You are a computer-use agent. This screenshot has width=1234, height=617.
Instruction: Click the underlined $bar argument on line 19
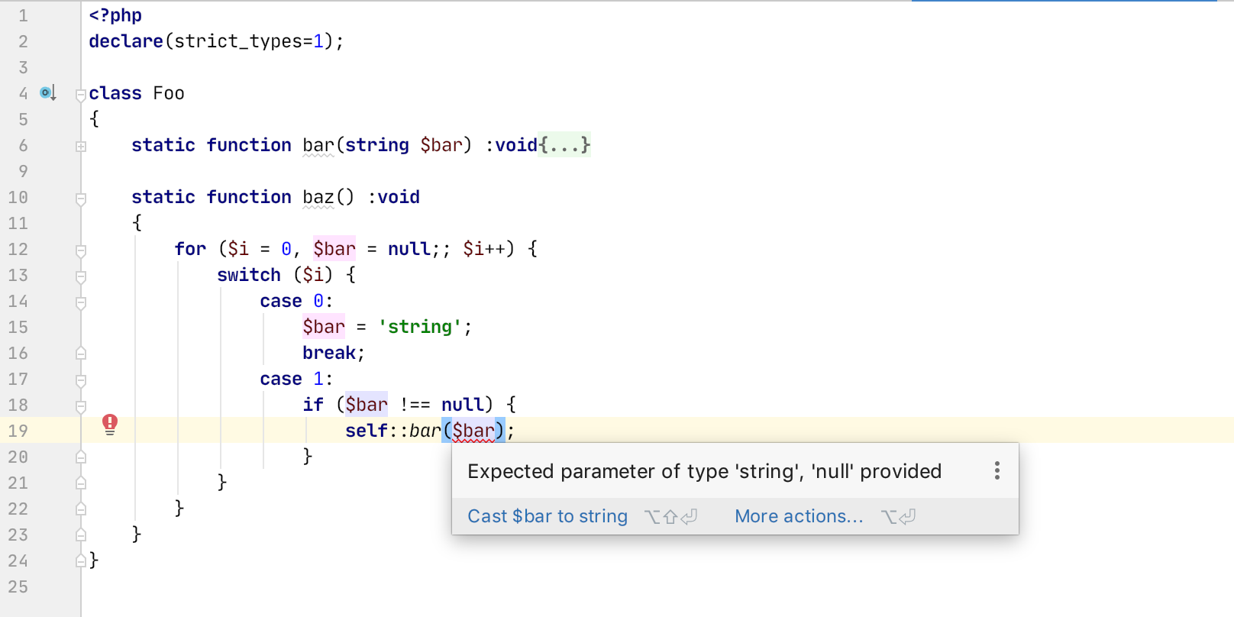pyautogui.click(x=473, y=431)
